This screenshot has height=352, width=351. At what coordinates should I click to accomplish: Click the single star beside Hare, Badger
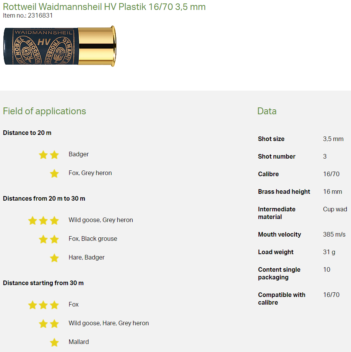(x=54, y=258)
